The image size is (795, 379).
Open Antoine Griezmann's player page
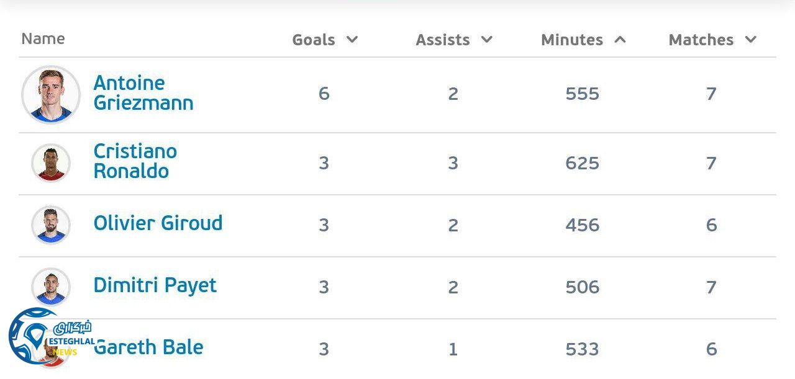pos(143,93)
